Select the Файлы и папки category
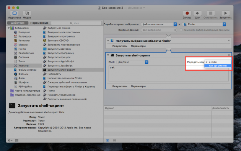Image resolution: width=241 pixels, height=151 pixels. tap(28, 70)
